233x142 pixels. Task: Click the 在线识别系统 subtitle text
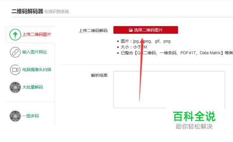click(x=57, y=11)
